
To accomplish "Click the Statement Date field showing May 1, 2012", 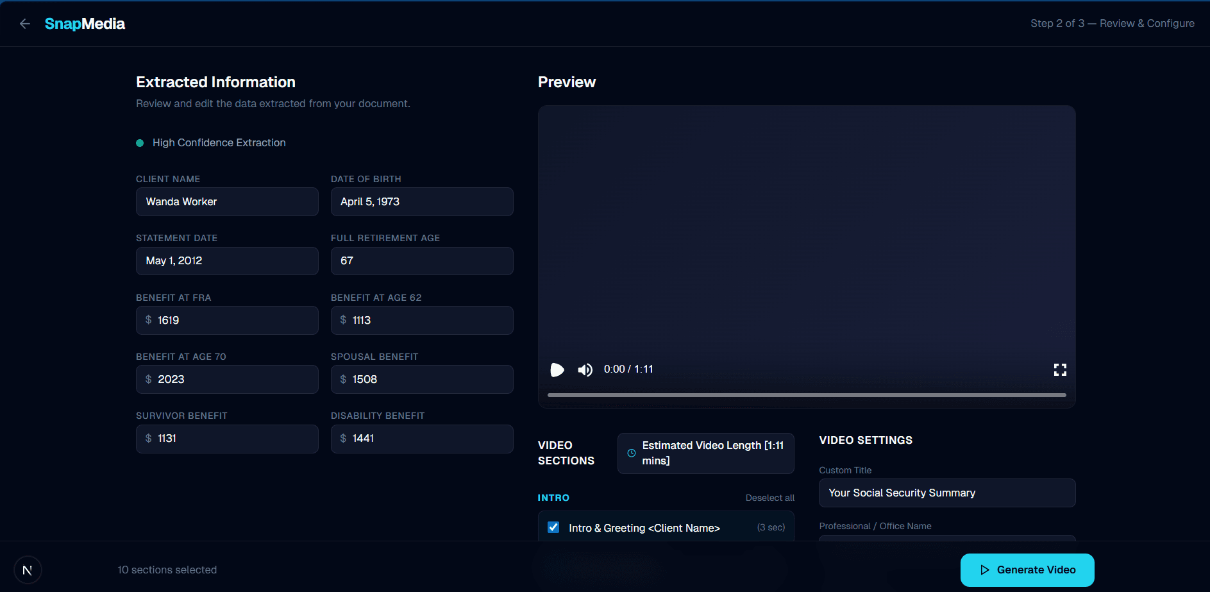I will pos(227,261).
